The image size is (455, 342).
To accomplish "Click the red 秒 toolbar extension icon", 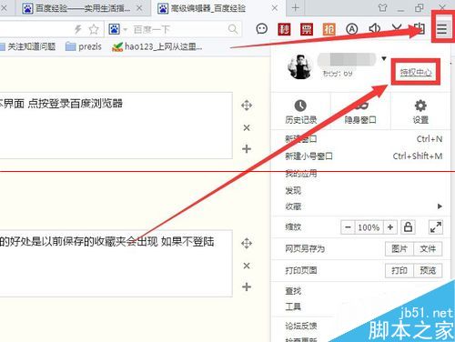I will tap(284, 29).
